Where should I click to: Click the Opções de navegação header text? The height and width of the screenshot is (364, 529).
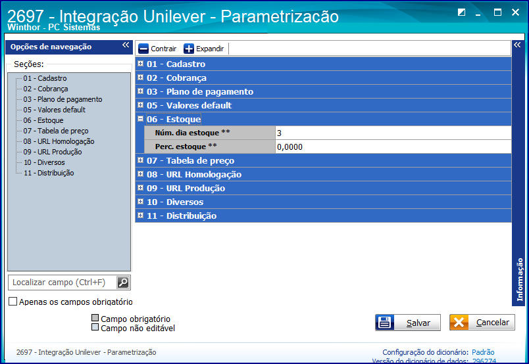(51, 47)
